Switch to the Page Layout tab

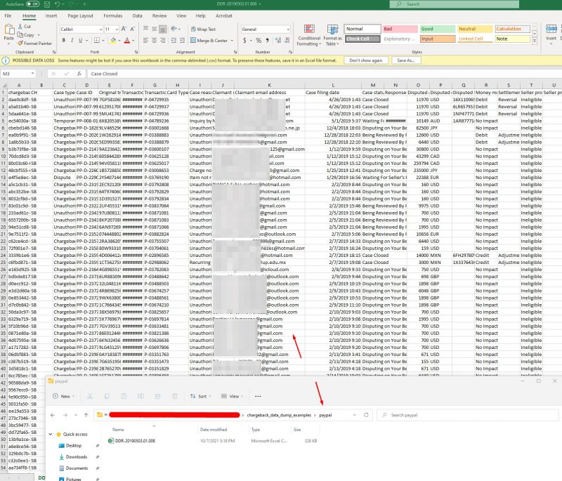[81, 15]
